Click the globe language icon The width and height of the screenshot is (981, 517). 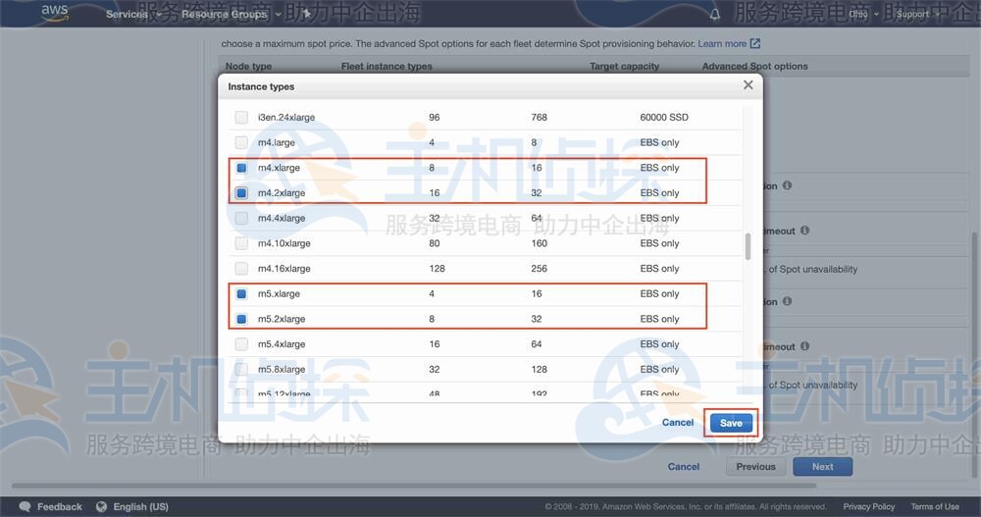click(x=101, y=506)
